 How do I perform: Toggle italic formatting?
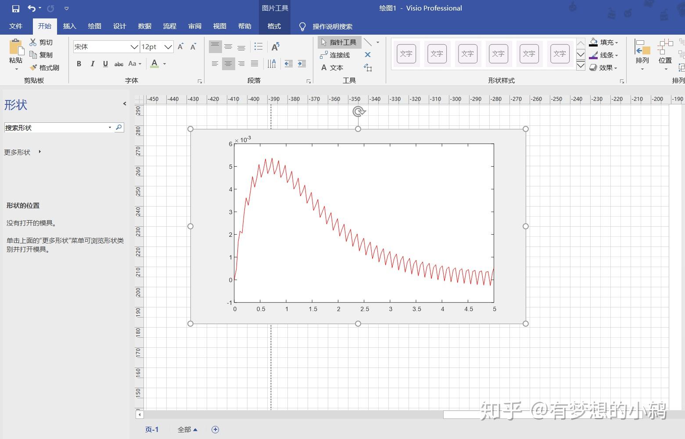click(92, 64)
